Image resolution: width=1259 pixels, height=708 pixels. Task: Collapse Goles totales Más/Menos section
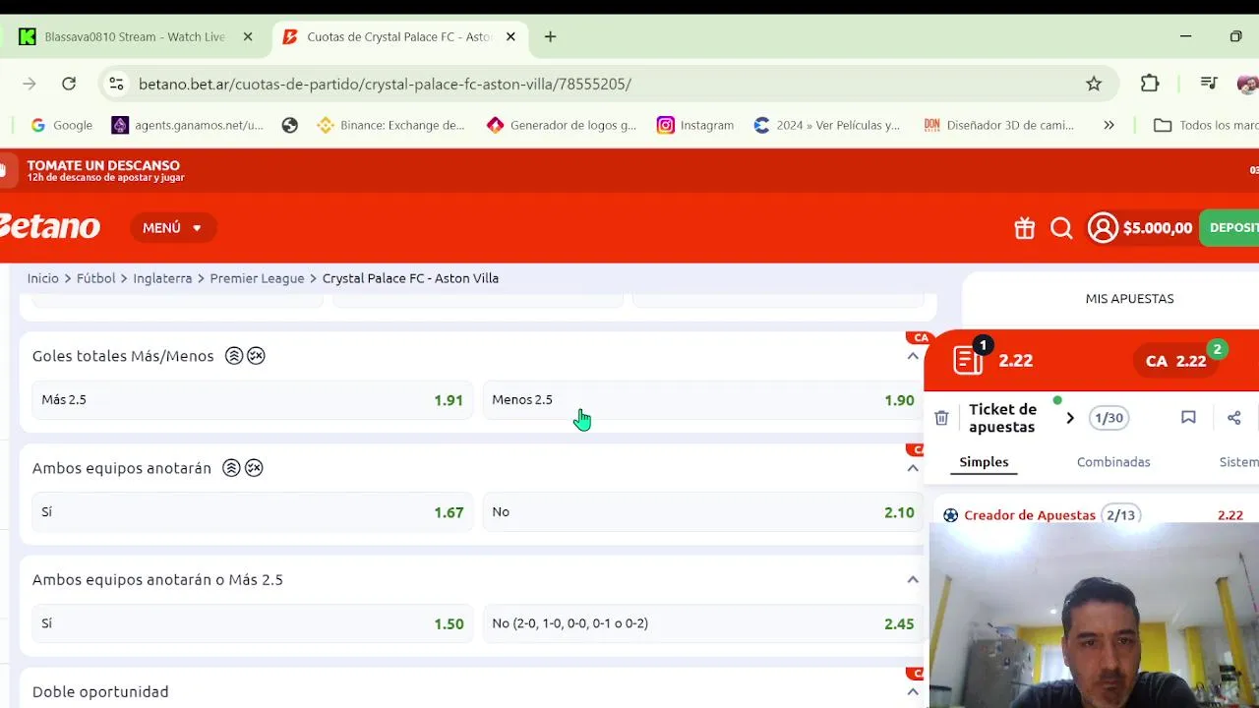pos(913,356)
